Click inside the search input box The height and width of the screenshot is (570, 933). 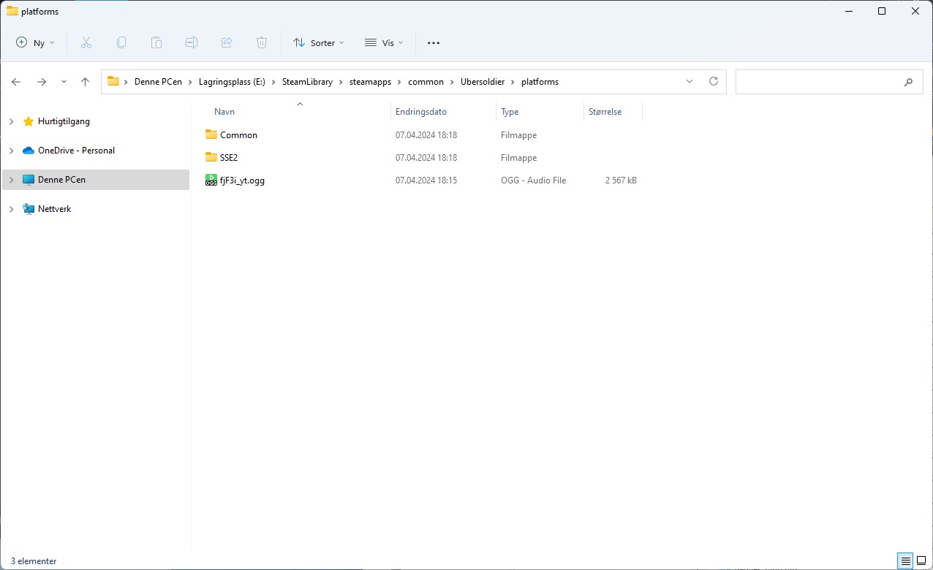[x=819, y=82]
